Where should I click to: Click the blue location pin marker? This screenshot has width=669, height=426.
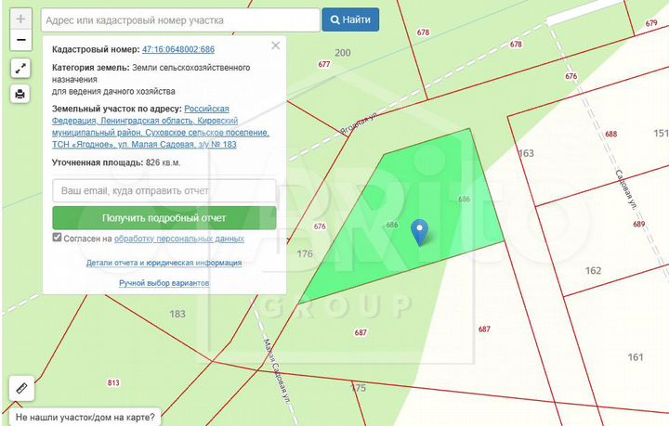point(421,232)
